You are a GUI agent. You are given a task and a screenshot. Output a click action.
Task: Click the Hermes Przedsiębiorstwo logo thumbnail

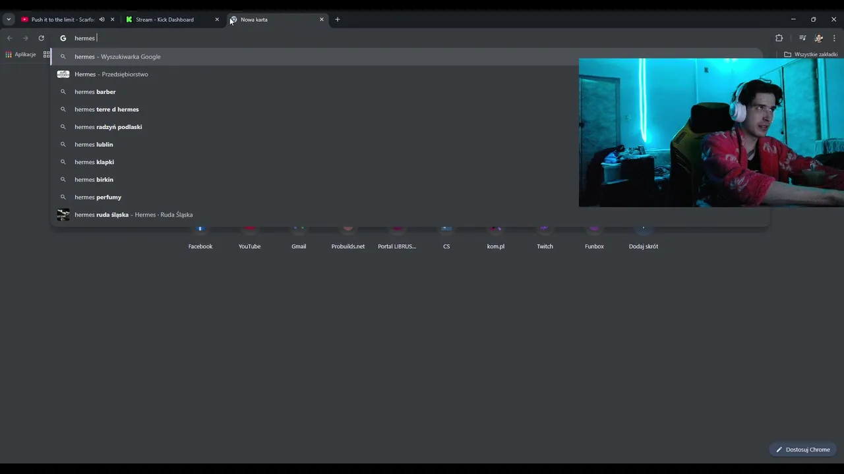point(63,74)
